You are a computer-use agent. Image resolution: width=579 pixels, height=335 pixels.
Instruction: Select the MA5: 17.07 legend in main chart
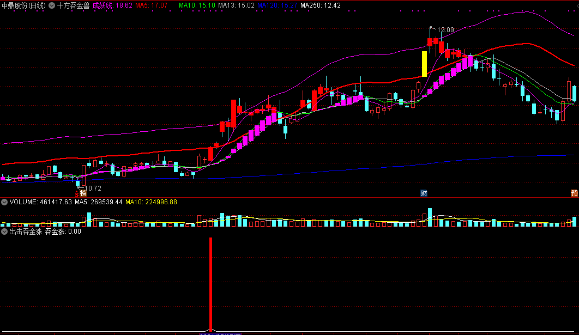pos(152,5)
